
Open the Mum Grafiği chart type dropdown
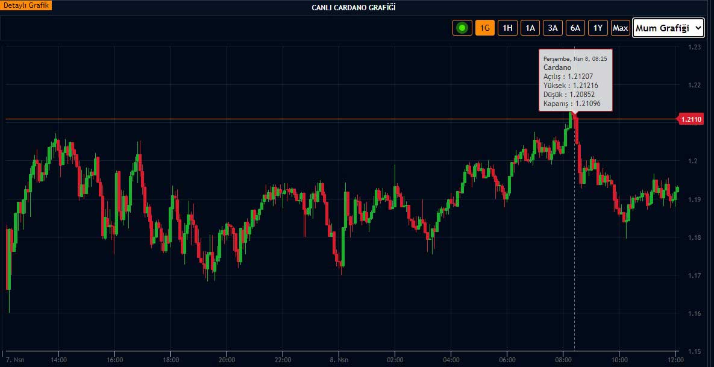668,28
